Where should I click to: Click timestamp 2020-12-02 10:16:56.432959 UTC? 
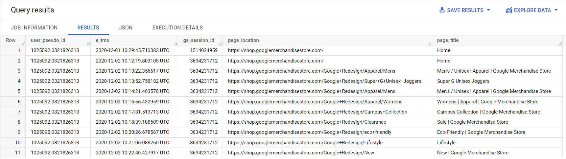click(x=132, y=102)
